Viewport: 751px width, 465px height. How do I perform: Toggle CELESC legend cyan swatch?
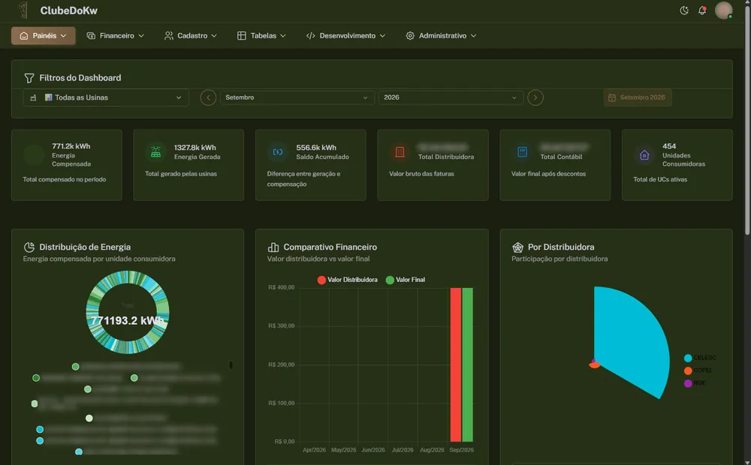688,358
